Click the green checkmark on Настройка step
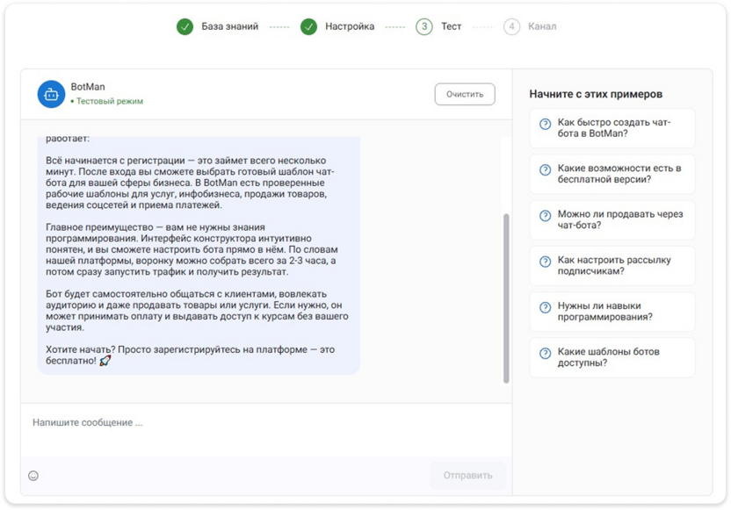 308,26
